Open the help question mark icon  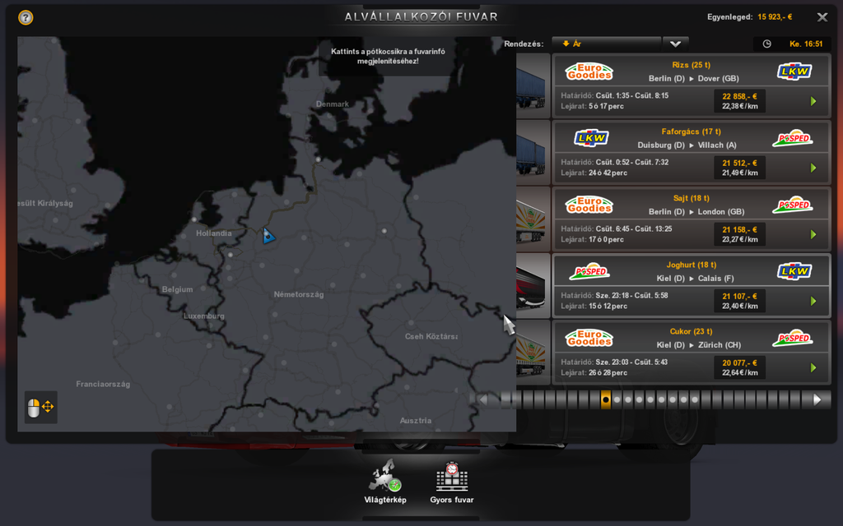[26, 16]
